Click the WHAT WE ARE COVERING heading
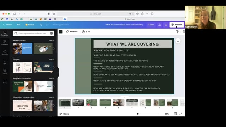Screen dimensions: 226x127 [x=132, y=44]
